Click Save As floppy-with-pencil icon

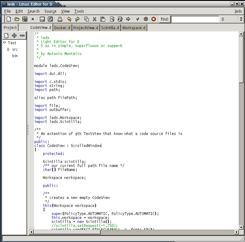tap(50, 19)
